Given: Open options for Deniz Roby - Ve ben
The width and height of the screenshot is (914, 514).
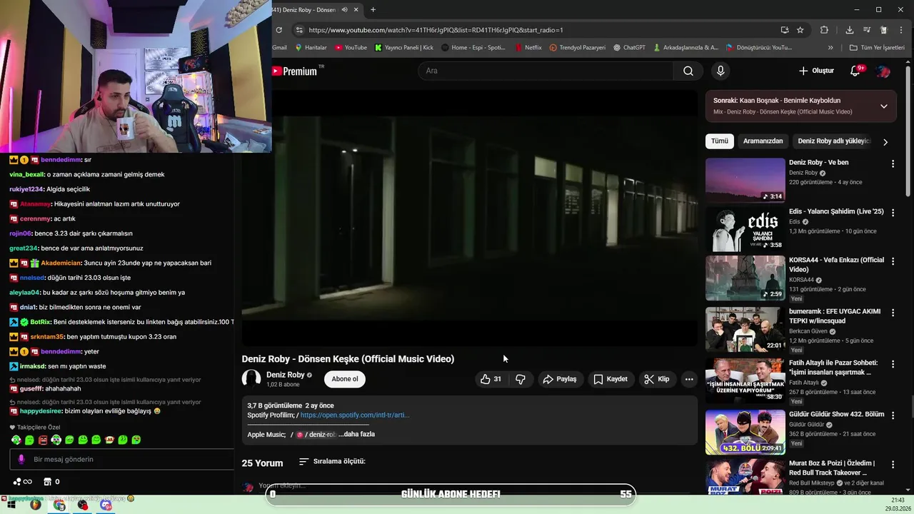Looking at the screenshot, I should [893, 163].
